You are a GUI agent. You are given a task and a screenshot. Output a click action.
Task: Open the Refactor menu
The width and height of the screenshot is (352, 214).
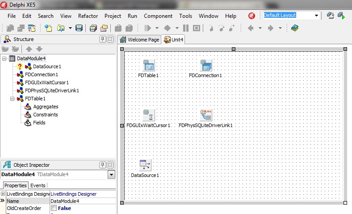click(x=88, y=16)
